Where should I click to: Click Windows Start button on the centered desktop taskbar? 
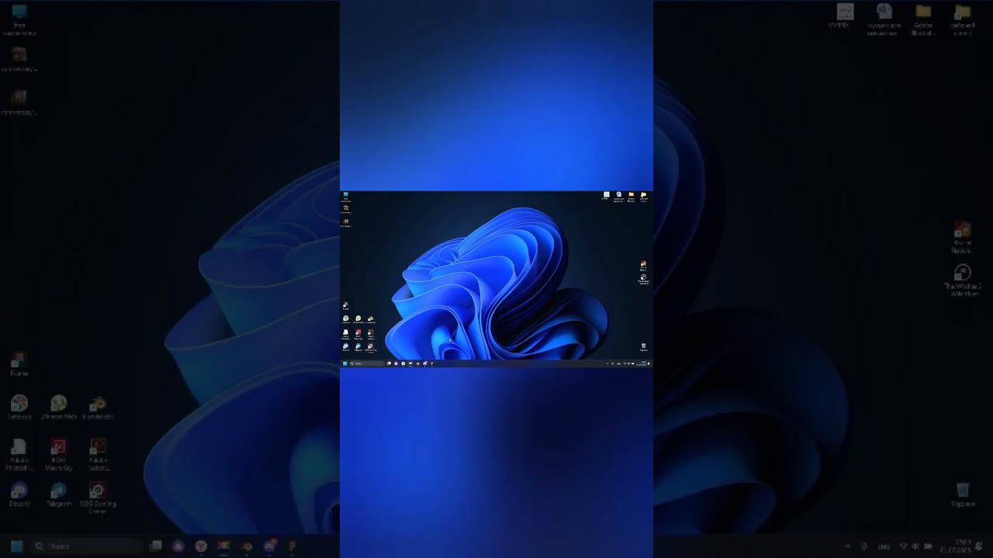click(345, 363)
